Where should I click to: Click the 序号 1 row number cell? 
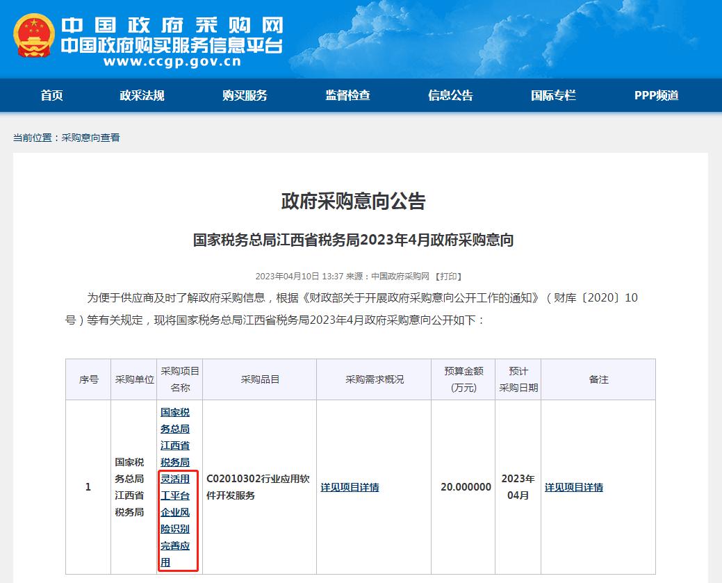click(x=88, y=488)
